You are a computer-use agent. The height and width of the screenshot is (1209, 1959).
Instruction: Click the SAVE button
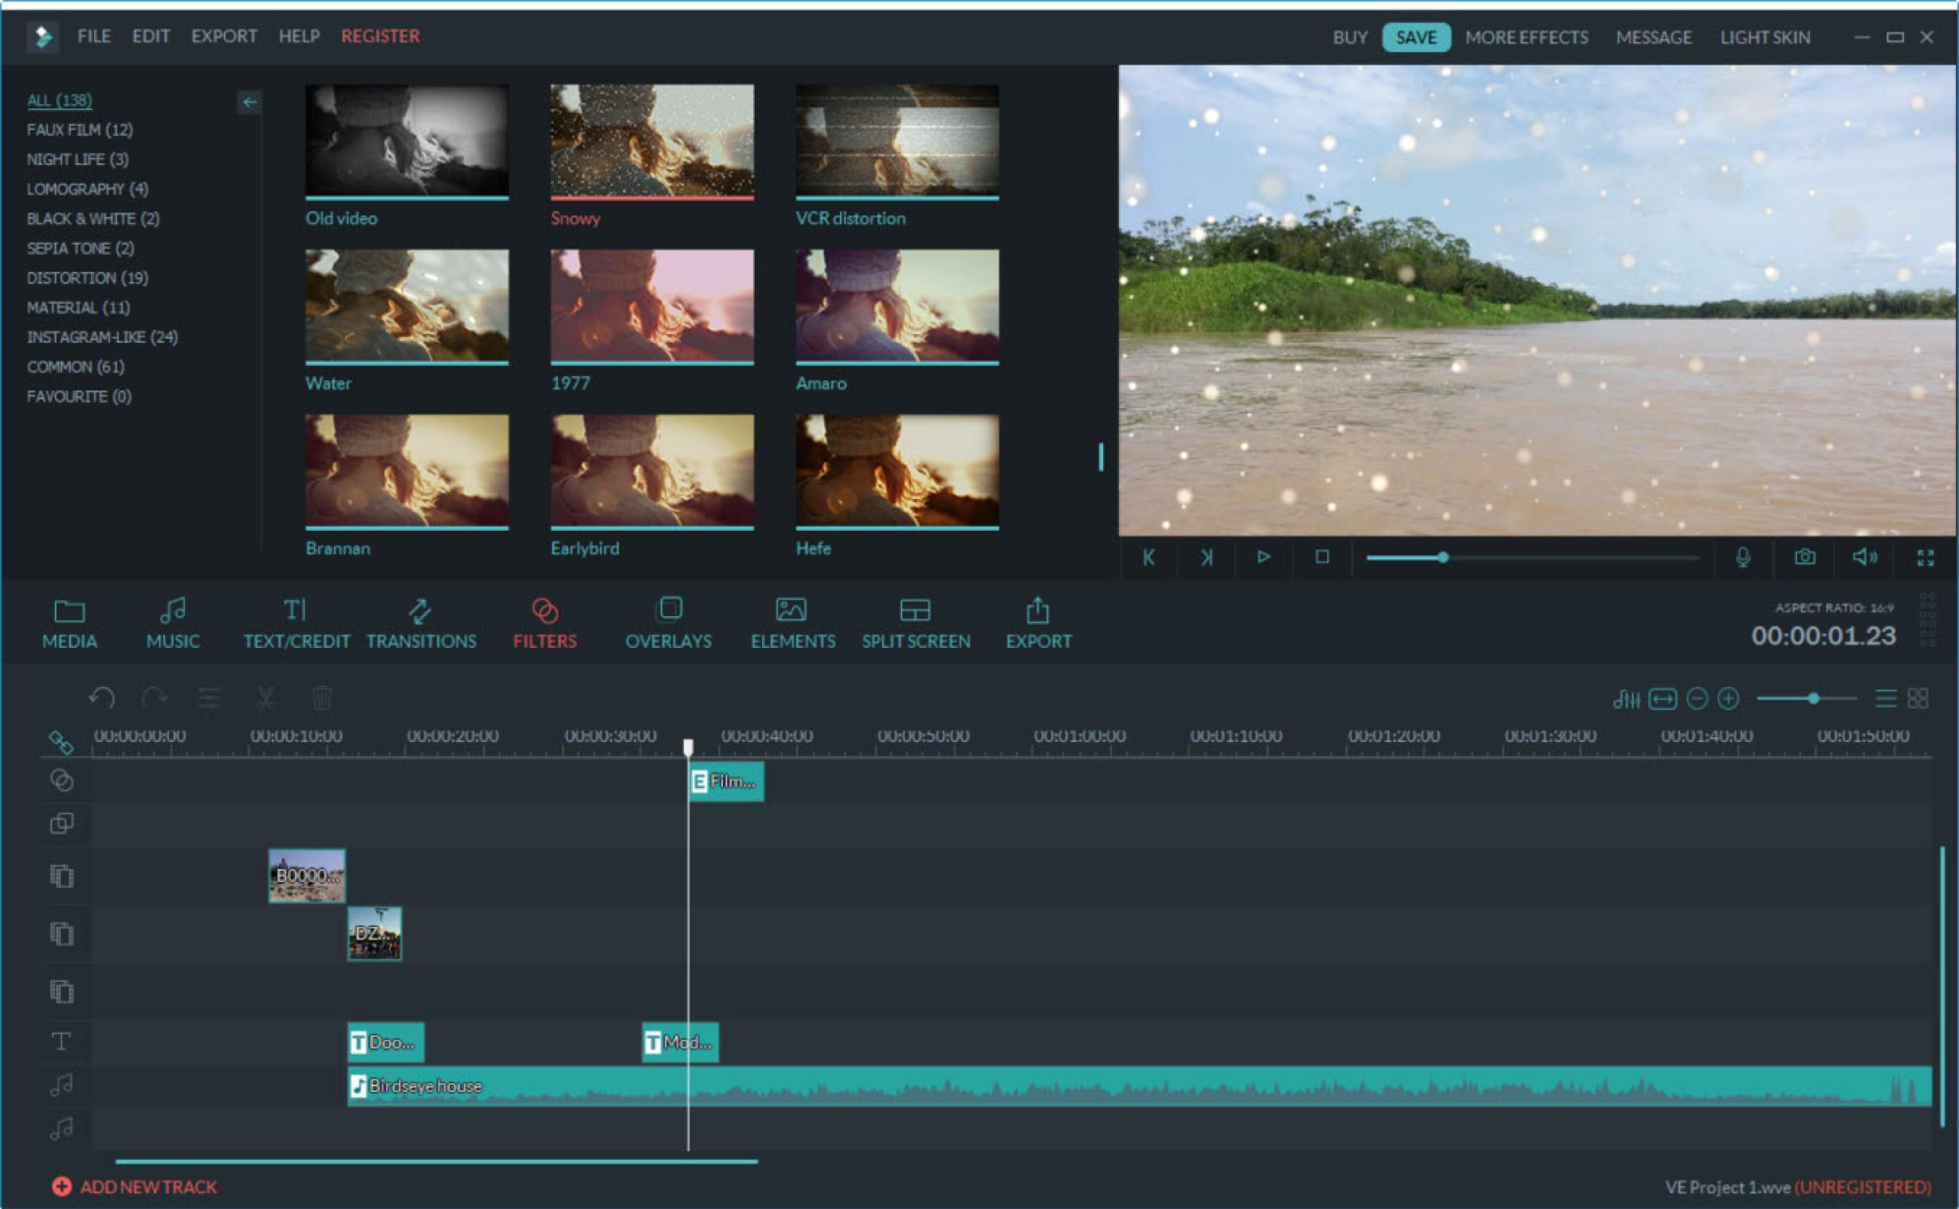coord(1416,37)
